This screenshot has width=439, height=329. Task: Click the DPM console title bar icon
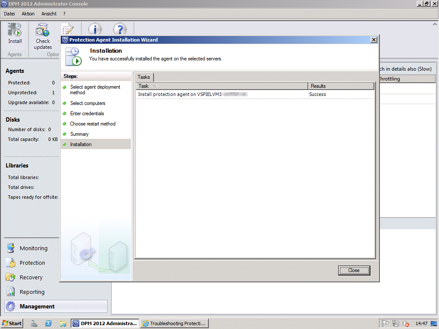4,3
